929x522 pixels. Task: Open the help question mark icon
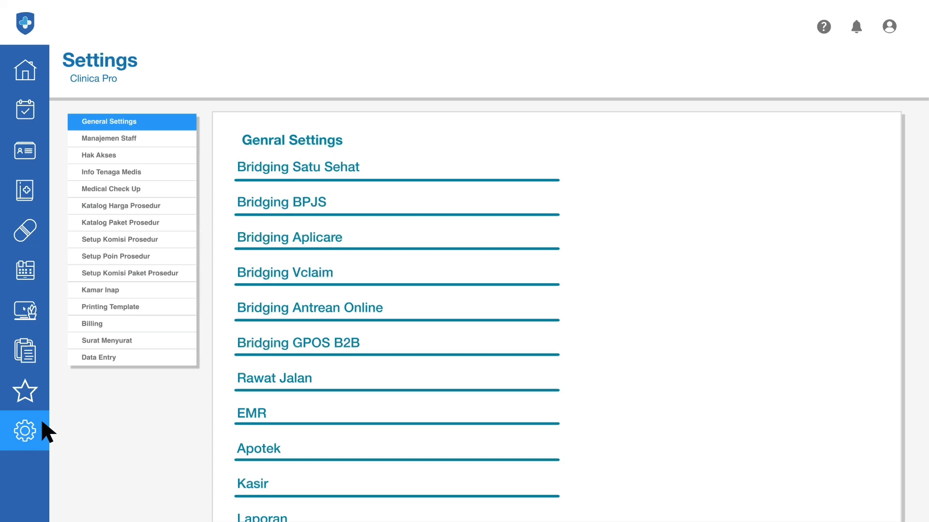[x=824, y=27]
